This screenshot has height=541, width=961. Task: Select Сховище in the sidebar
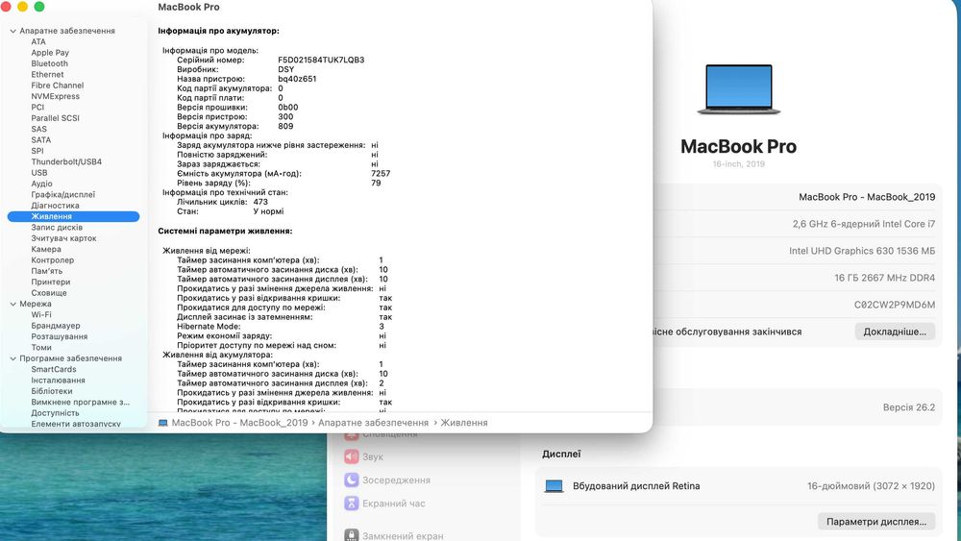click(49, 293)
